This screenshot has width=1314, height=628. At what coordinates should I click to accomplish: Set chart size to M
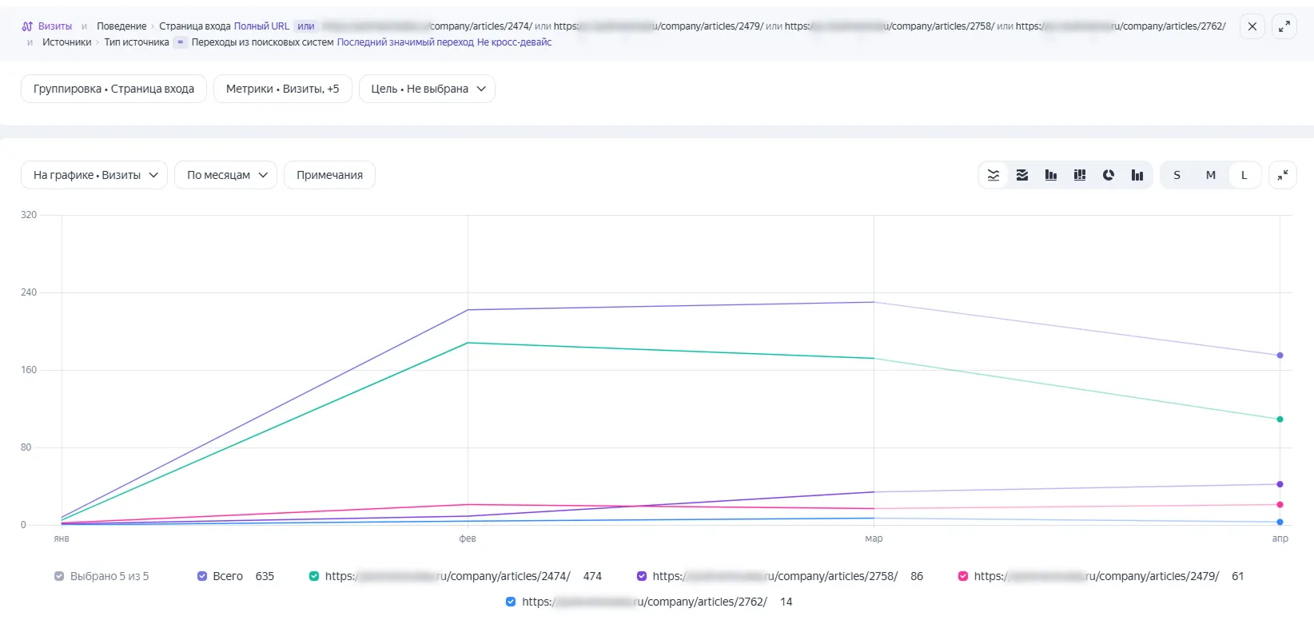click(1210, 175)
